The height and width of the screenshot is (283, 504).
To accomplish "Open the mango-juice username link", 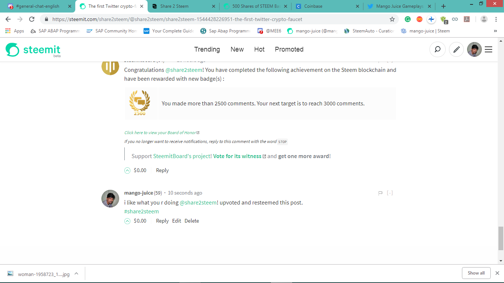I will click(138, 193).
